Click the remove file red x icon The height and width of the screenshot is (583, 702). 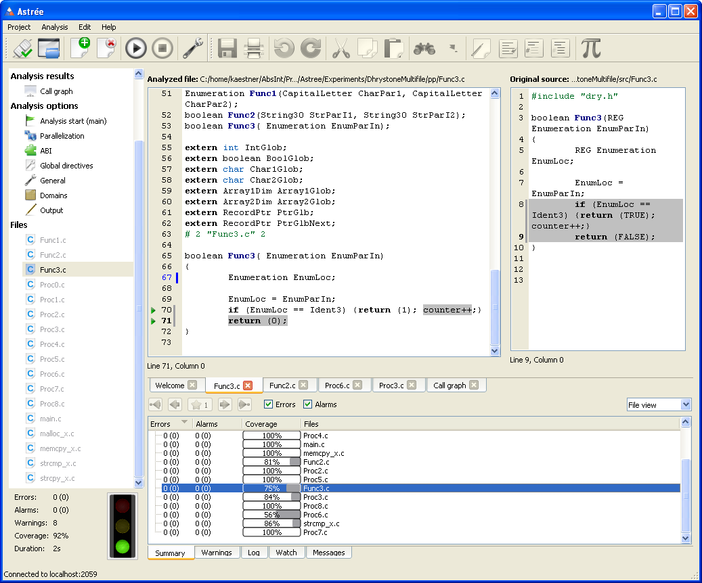tap(107, 48)
